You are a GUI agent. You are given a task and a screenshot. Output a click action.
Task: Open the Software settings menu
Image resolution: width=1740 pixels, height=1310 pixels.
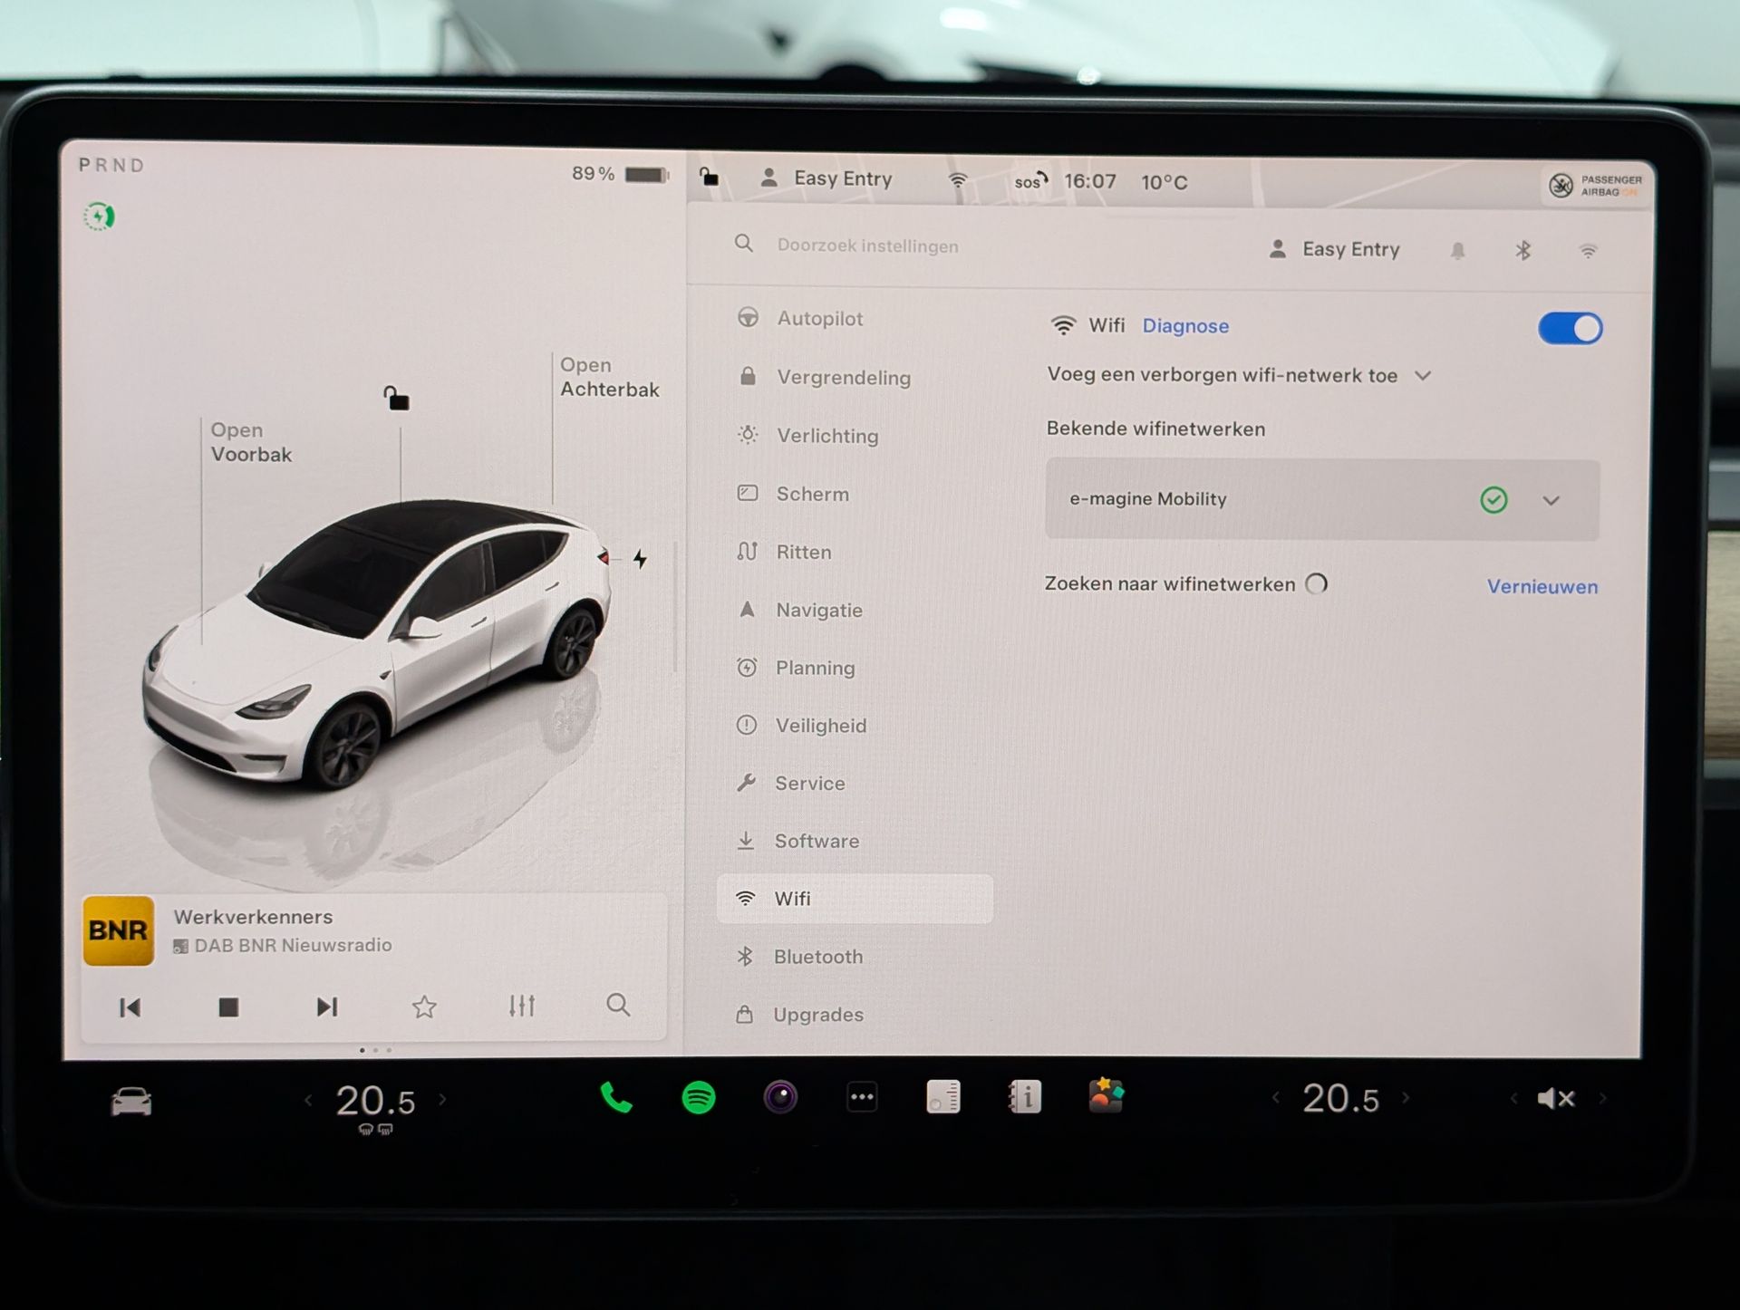(817, 841)
